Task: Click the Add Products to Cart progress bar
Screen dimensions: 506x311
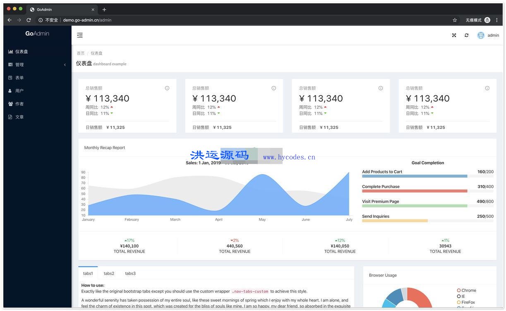Action: tap(427, 176)
